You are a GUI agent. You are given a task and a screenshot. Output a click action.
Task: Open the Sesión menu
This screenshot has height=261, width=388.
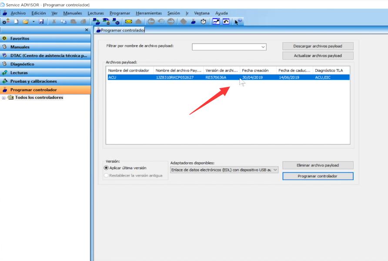click(174, 13)
